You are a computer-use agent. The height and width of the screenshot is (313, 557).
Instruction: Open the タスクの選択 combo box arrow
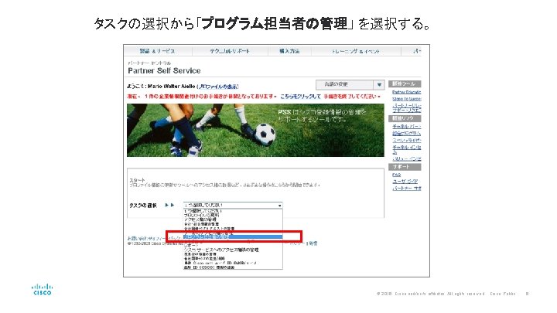[279, 206]
